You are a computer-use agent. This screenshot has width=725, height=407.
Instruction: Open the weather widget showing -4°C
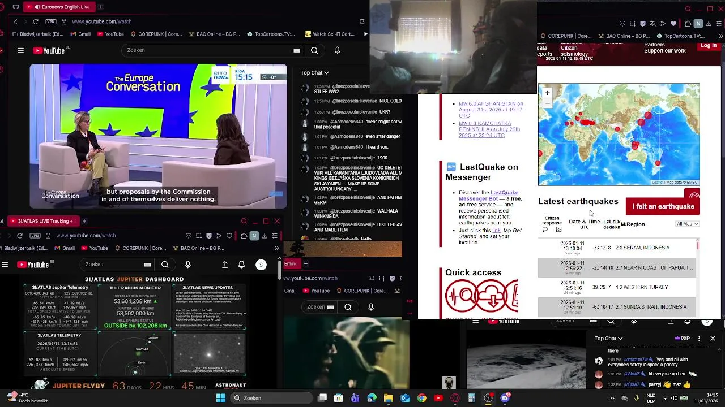pyautogui.click(x=27, y=398)
